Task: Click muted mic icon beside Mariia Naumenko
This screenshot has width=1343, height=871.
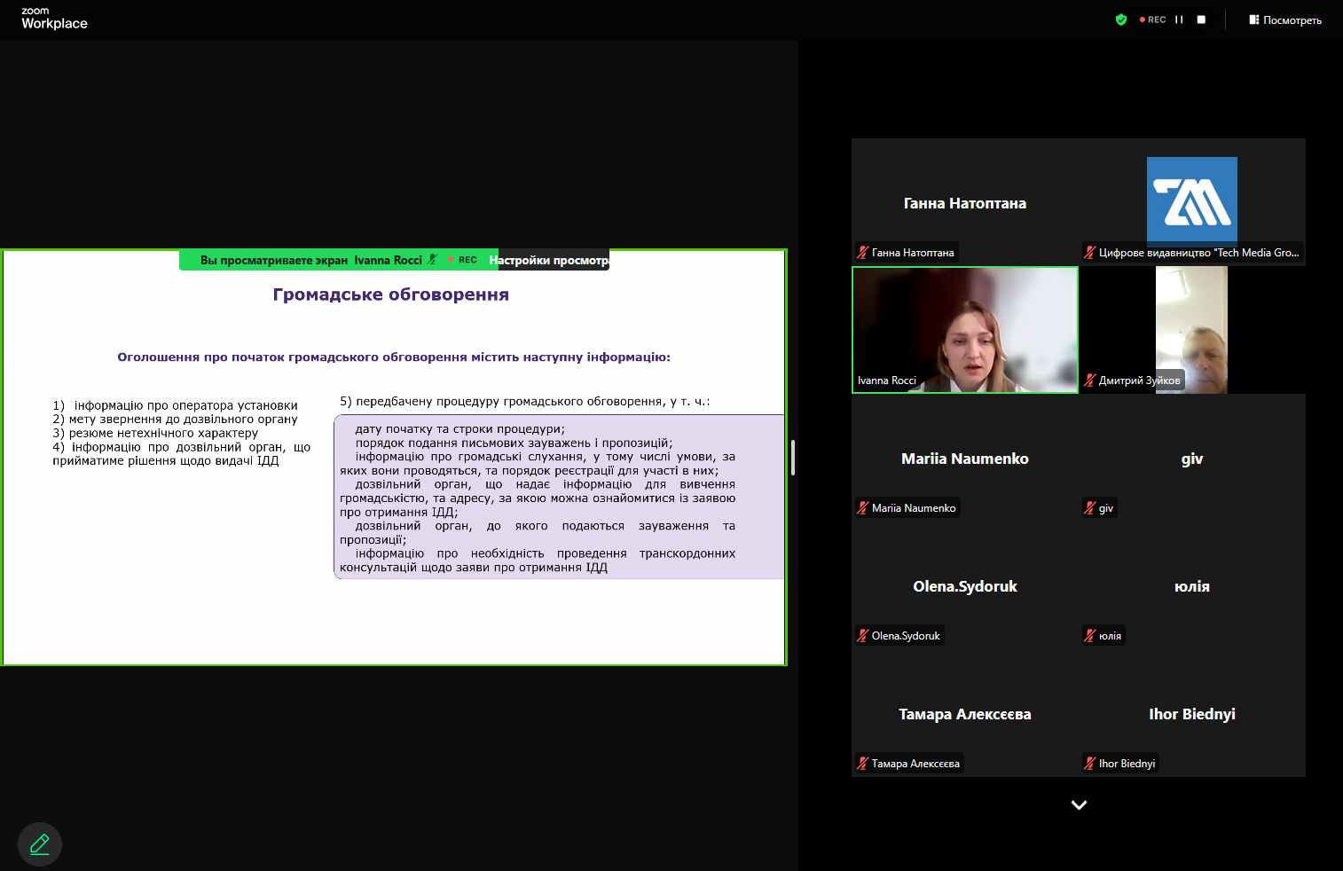Action: 863,508
